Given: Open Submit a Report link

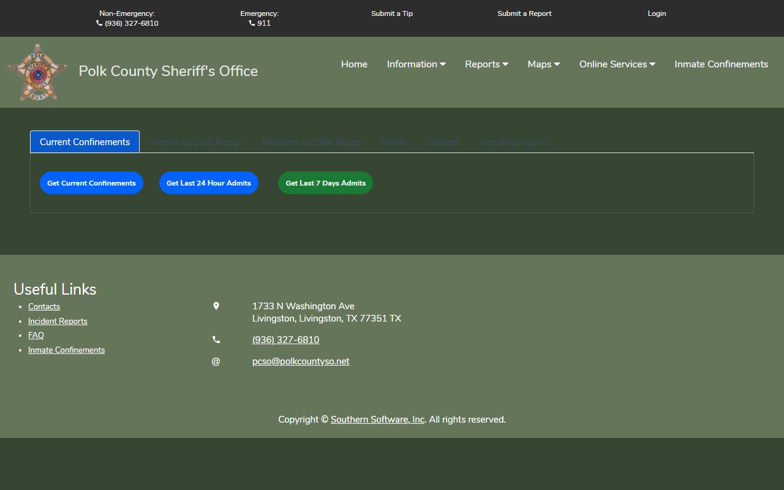Looking at the screenshot, I should click(x=524, y=13).
